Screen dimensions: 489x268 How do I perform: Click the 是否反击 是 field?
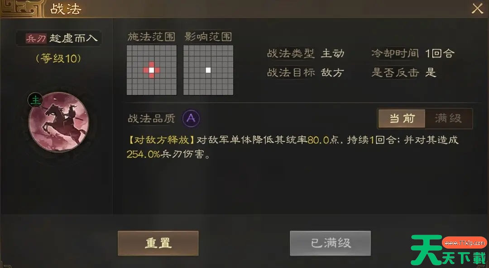pyautogui.click(x=404, y=72)
